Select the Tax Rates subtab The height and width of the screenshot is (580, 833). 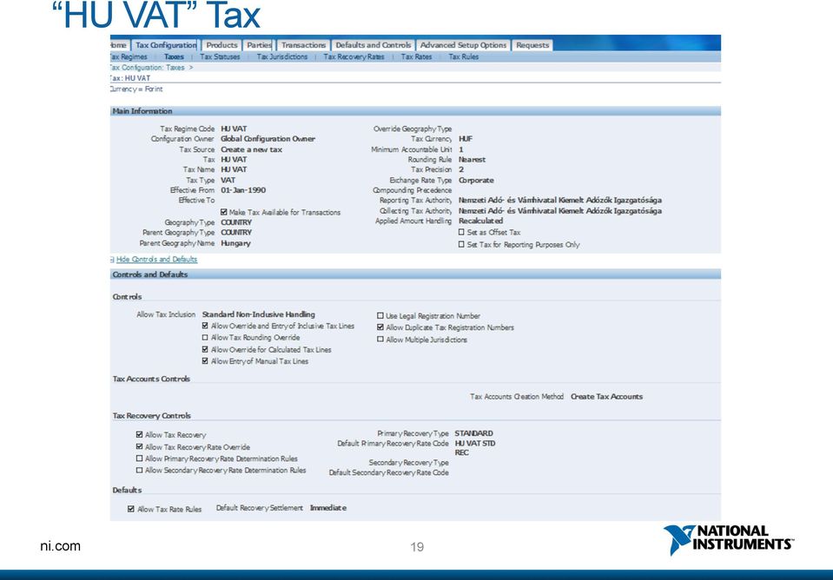coord(417,56)
